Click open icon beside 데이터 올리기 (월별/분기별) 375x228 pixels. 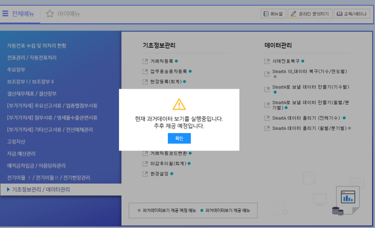coord(267,128)
